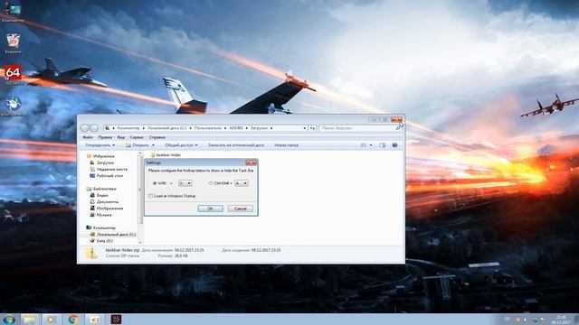Select Data (D:) drive in the sidebar
The height and width of the screenshot is (325, 579).
[x=101, y=241]
